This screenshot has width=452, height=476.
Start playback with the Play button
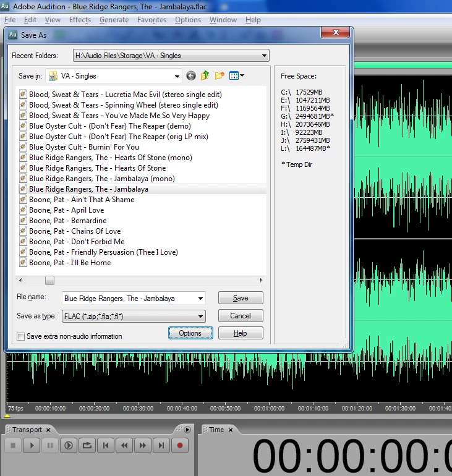point(32,445)
